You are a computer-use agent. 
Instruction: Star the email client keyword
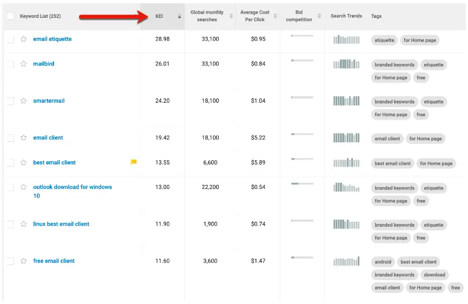[x=24, y=138]
